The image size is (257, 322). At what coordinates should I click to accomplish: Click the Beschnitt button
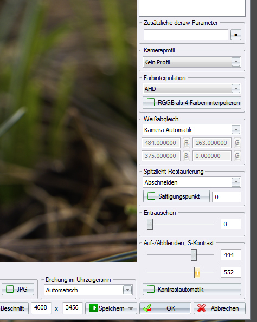click(x=14, y=308)
